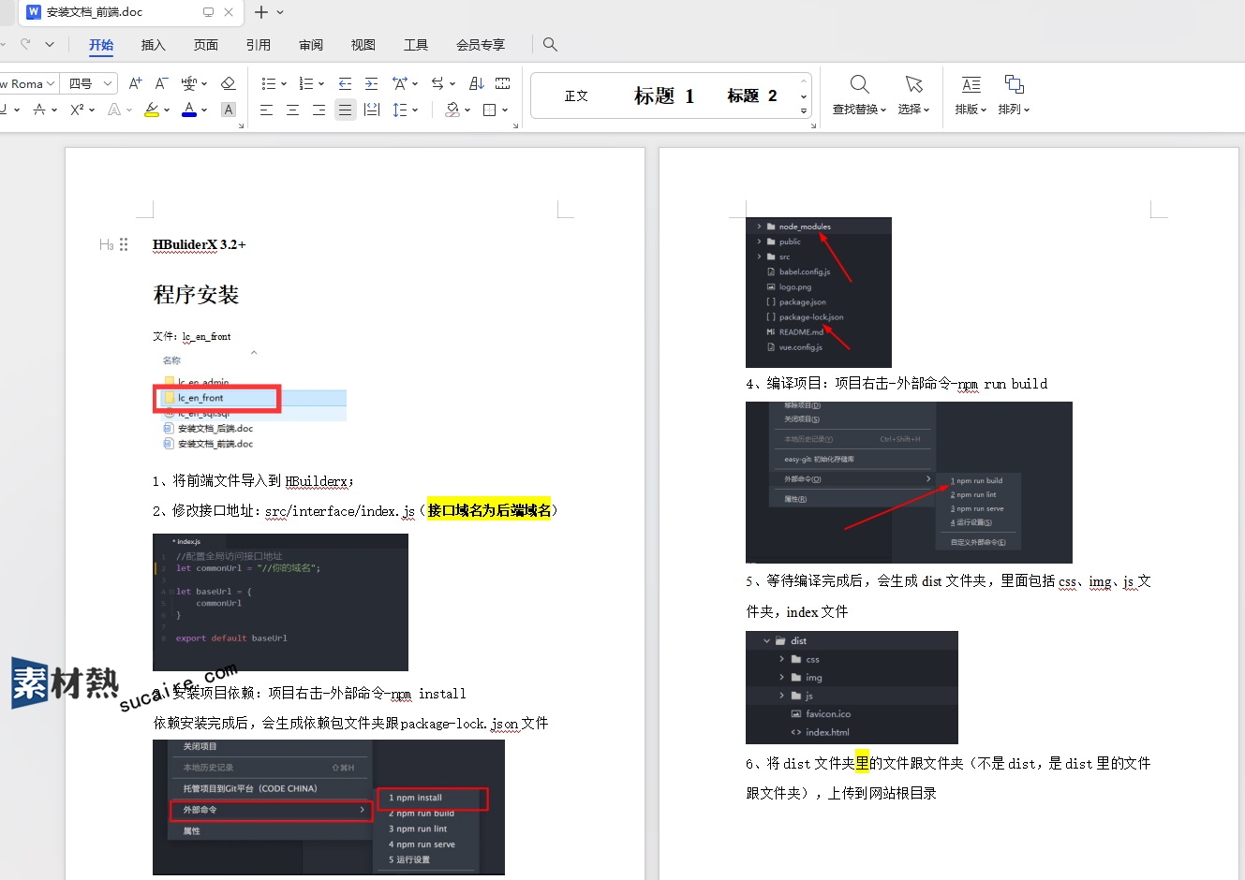Open the 开始 ribbon tab
The height and width of the screenshot is (880, 1245).
(x=101, y=45)
